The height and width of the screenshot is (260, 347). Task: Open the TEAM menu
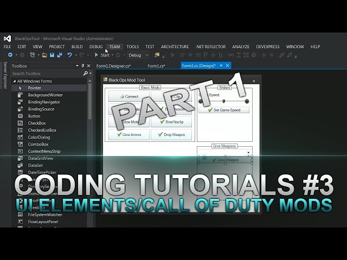[x=114, y=47]
